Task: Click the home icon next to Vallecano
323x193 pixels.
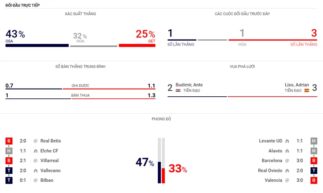Action: pyautogui.click(x=36, y=170)
